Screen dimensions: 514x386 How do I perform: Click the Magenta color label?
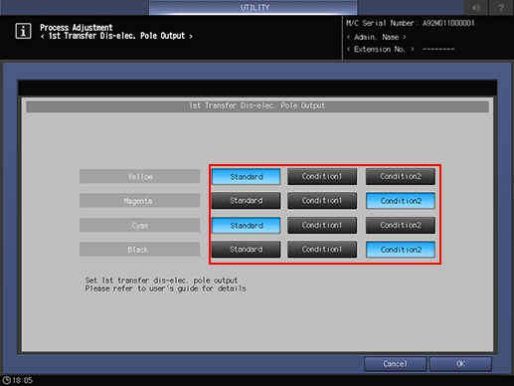pos(139,201)
